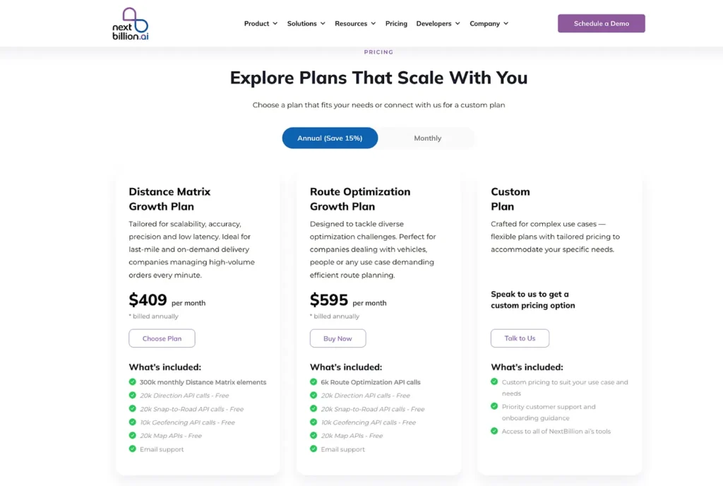Image resolution: width=723 pixels, height=486 pixels.
Task: Click check icon next to Custom pricing feature
Action: point(494,382)
